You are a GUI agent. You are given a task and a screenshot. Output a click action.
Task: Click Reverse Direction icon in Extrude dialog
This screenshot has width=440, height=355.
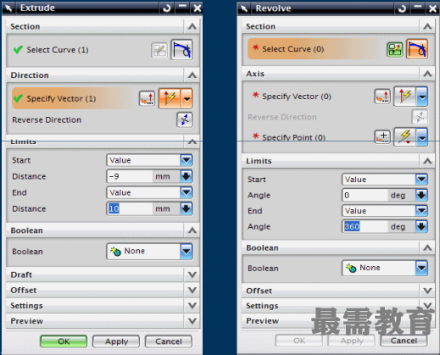pos(185,119)
